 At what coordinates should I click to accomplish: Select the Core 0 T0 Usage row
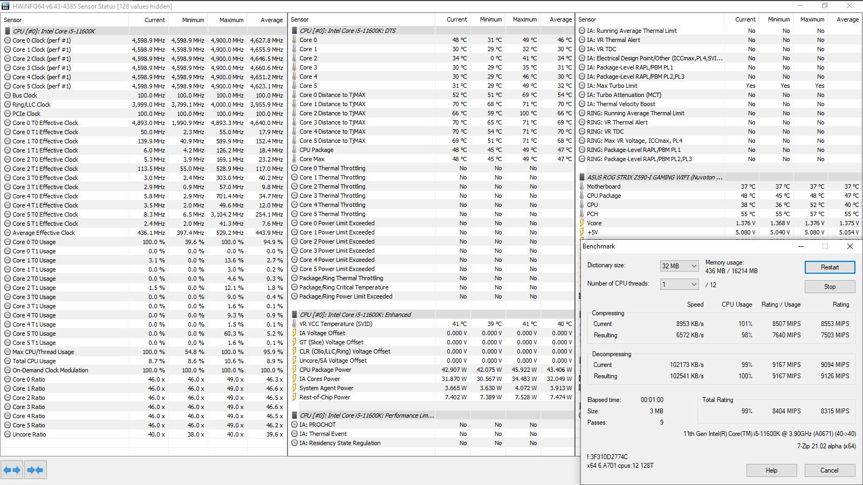[x=143, y=242]
